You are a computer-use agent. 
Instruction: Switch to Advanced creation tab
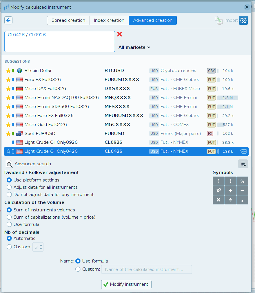point(153,20)
